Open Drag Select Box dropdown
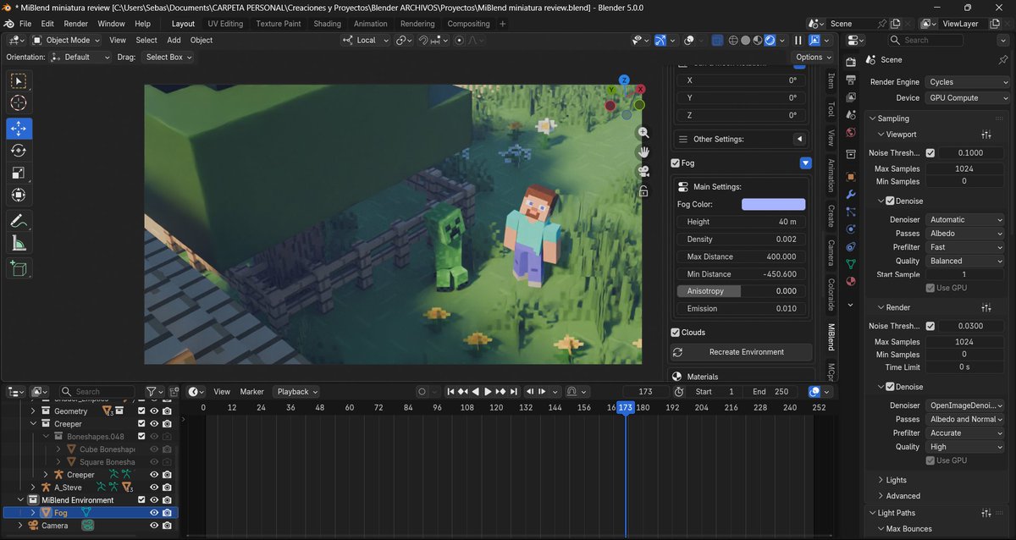 [x=167, y=57]
